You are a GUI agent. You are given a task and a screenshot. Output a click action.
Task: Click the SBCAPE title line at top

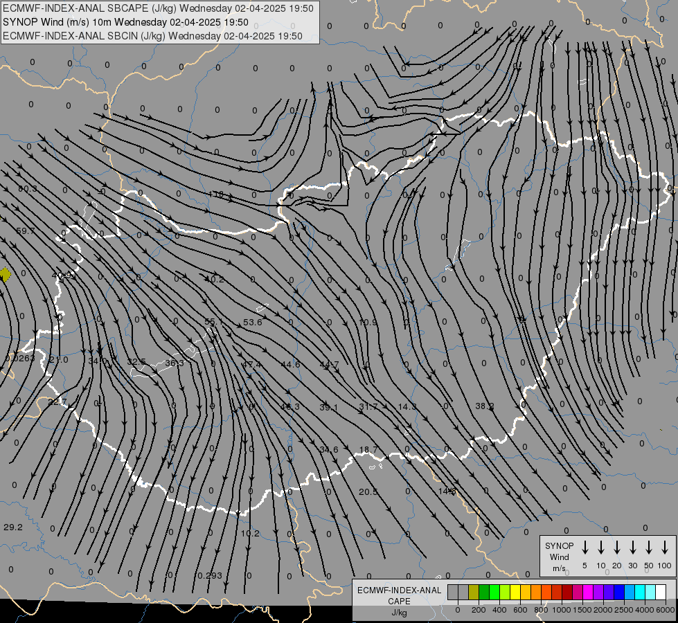point(159,8)
